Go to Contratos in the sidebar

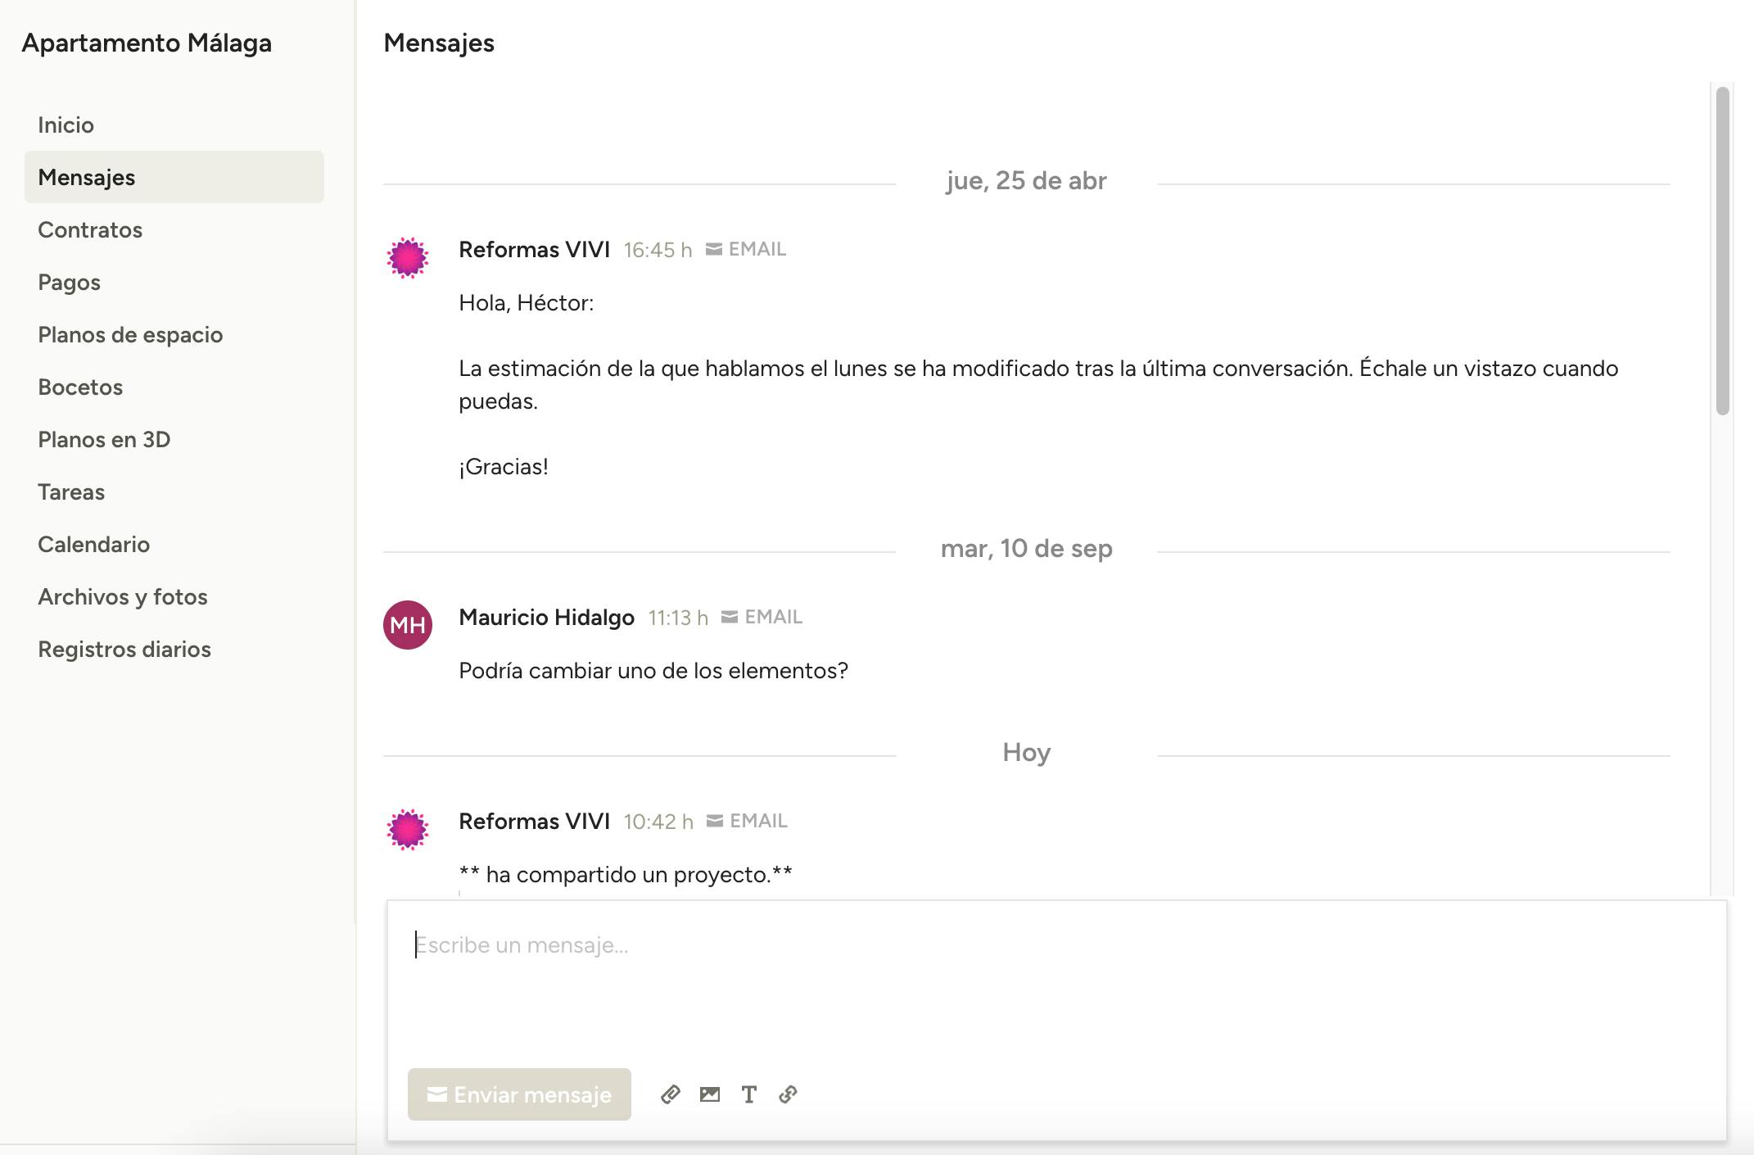tap(90, 230)
